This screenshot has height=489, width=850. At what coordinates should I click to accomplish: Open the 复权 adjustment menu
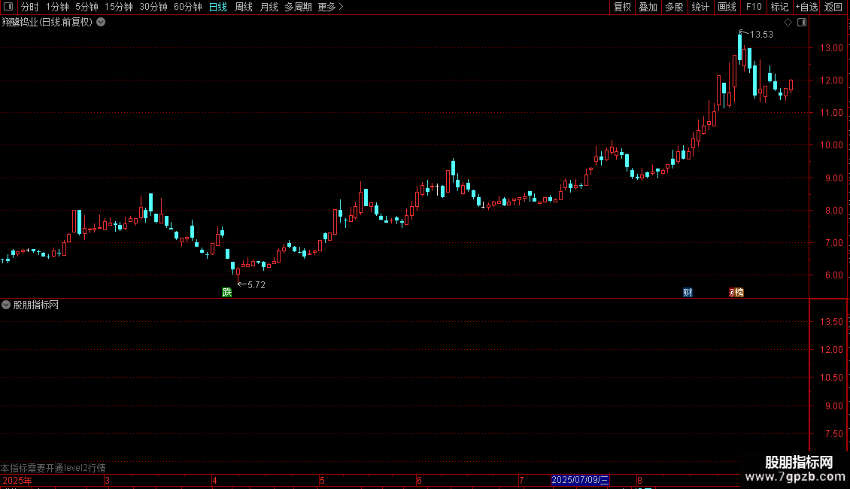tap(622, 7)
